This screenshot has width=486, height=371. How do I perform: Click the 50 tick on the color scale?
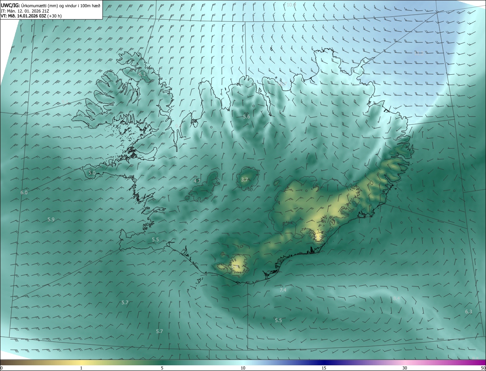[x=483, y=368]
